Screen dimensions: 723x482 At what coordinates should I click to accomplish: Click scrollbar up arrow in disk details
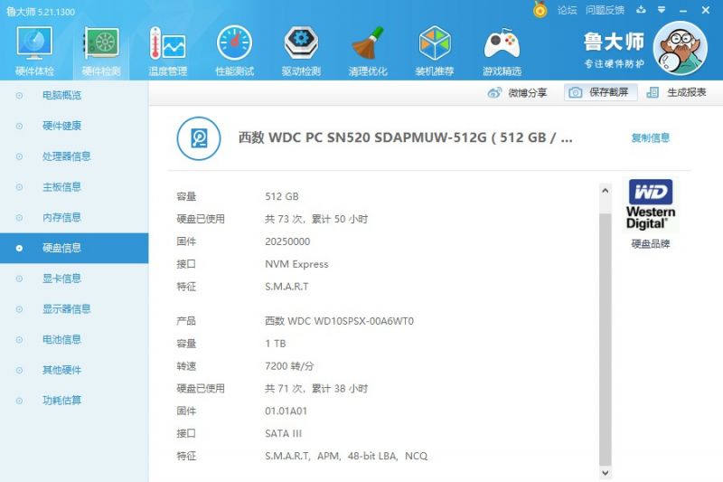(x=606, y=191)
